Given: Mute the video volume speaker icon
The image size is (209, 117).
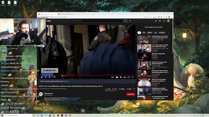Looking at the screenshot, I should point(50,77).
